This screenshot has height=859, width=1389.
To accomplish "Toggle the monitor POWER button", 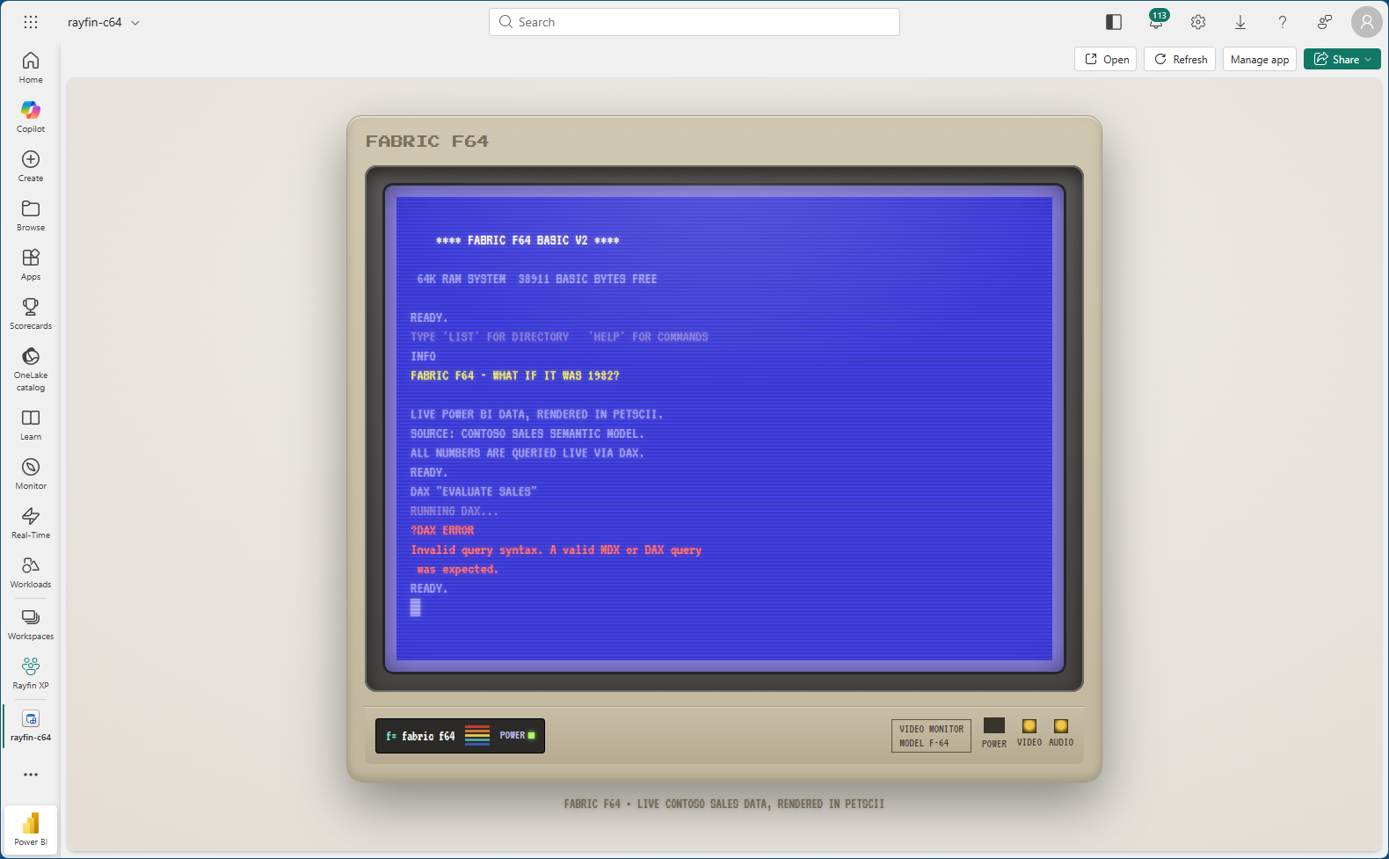I will pyautogui.click(x=994, y=725).
